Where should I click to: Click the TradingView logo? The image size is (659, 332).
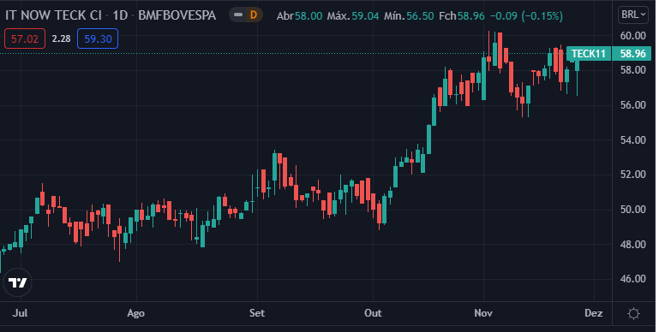click(x=18, y=282)
